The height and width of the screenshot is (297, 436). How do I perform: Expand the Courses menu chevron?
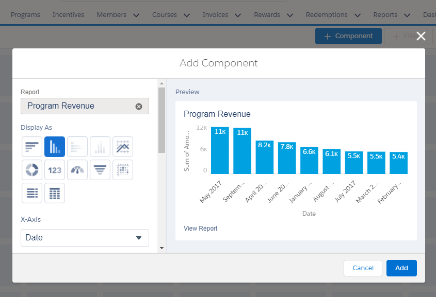pos(187,15)
